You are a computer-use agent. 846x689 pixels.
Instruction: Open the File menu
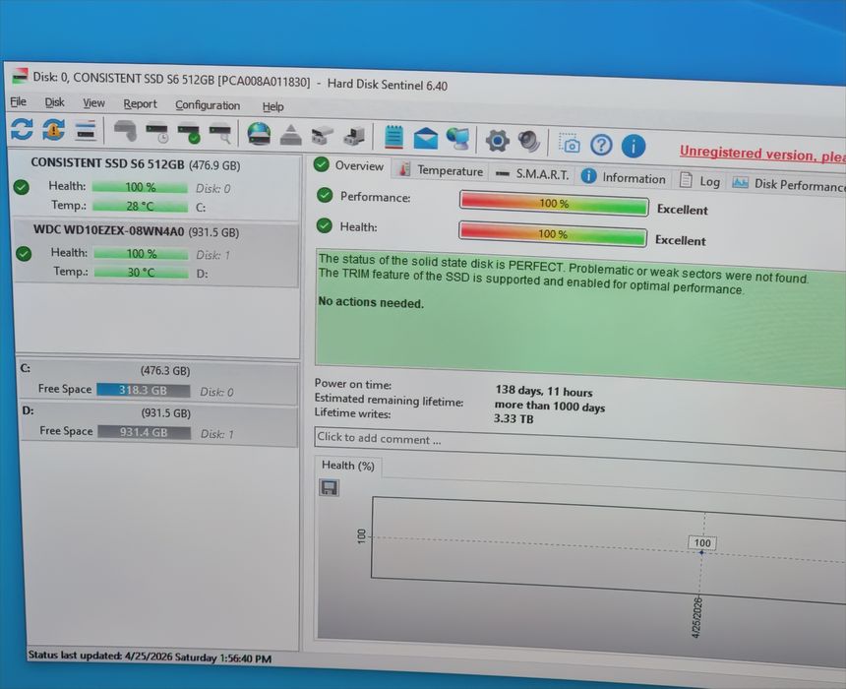point(18,101)
